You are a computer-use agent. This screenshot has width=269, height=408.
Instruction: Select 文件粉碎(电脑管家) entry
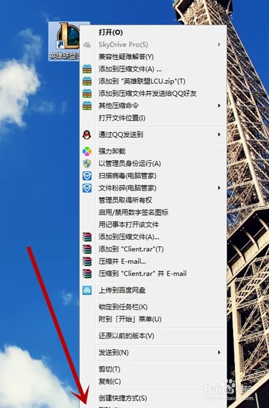pos(153,188)
